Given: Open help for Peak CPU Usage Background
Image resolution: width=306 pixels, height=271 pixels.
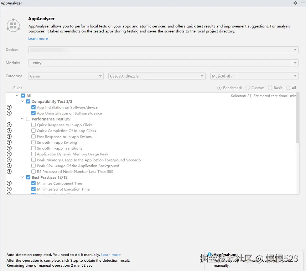Looking at the screenshot, I should click(x=9, y=166).
